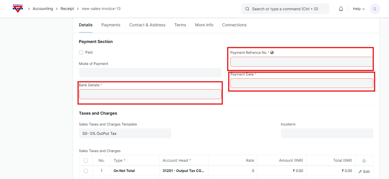Screen dimensions: 389x179
Task: Open table settings gear icon
Action: point(364,161)
